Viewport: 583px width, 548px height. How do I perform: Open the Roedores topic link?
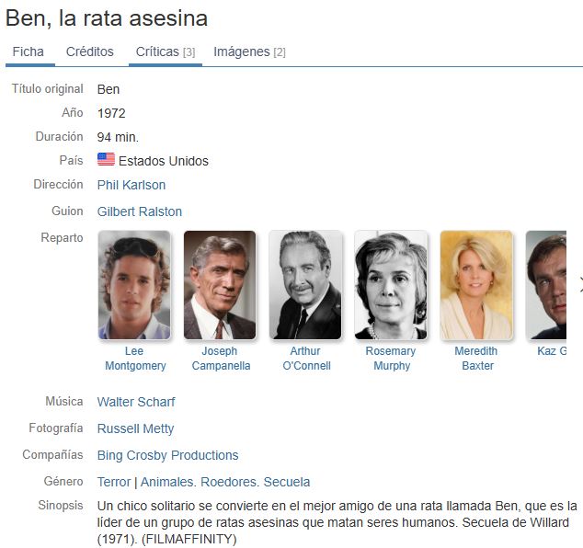click(x=229, y=482)
